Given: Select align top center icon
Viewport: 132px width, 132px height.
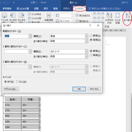Looking at the screenshot, I should 99,14.
